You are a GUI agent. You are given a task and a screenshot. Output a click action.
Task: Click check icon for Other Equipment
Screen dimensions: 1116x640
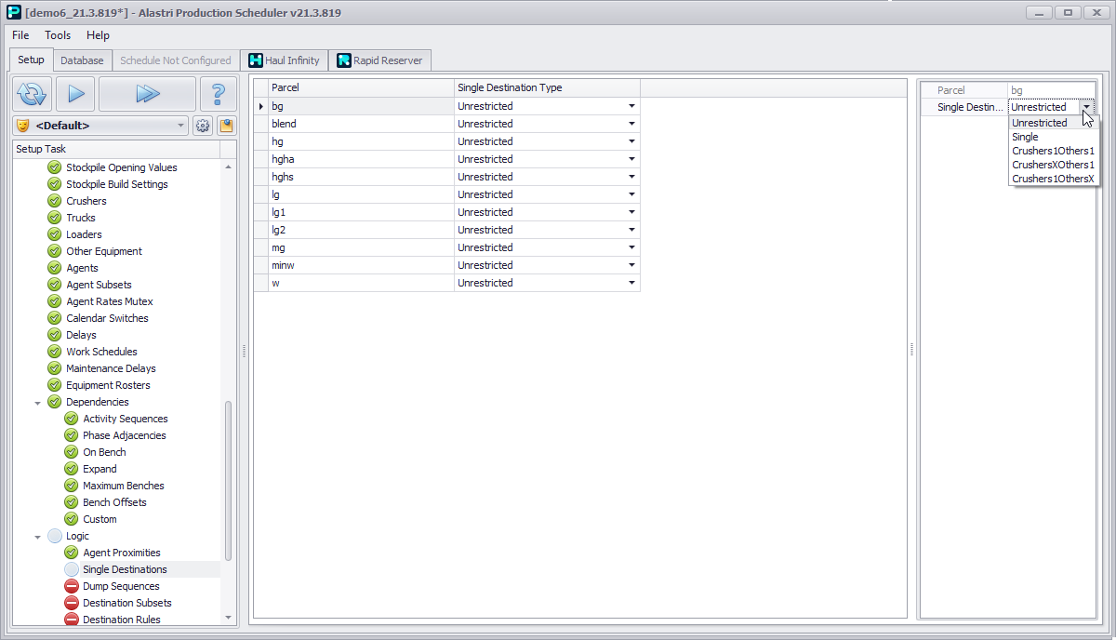[54, 251]
